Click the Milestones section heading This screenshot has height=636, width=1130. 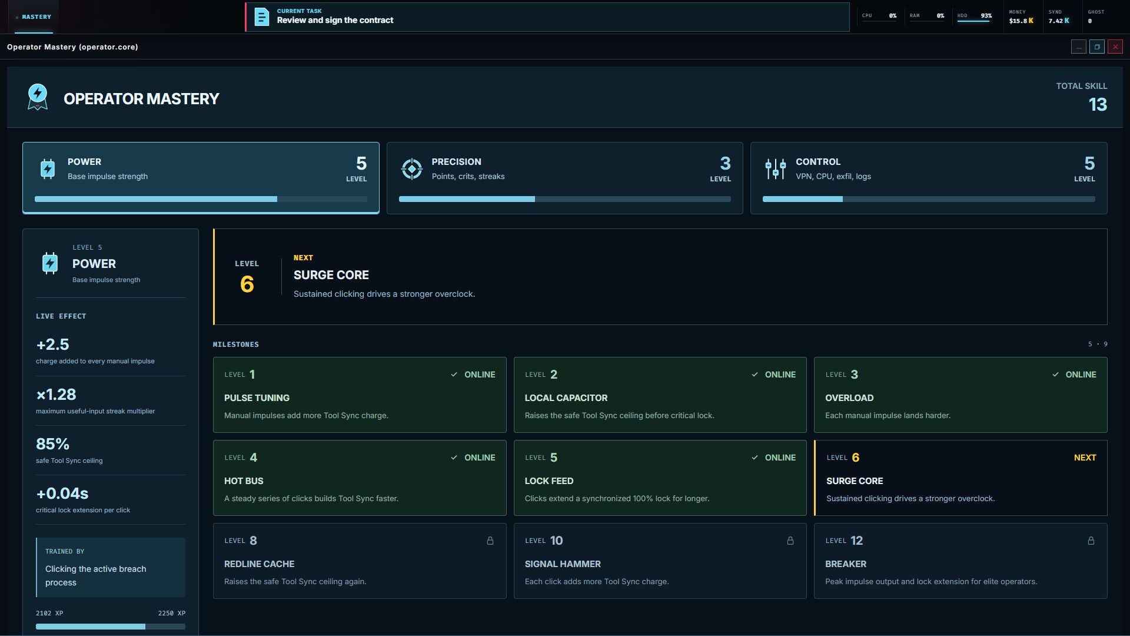(236, 344)
